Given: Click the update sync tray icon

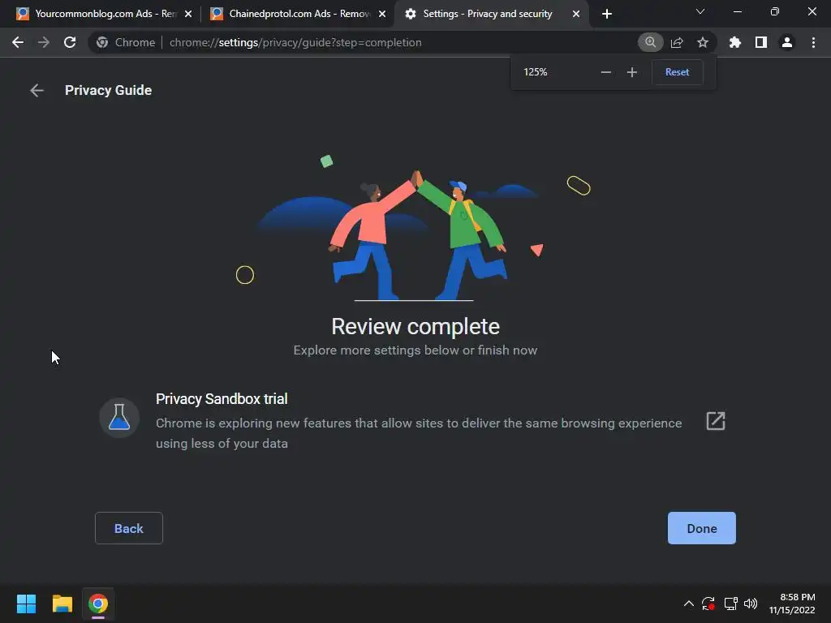Looking at the screenshot, I should (x=708, y=604).
